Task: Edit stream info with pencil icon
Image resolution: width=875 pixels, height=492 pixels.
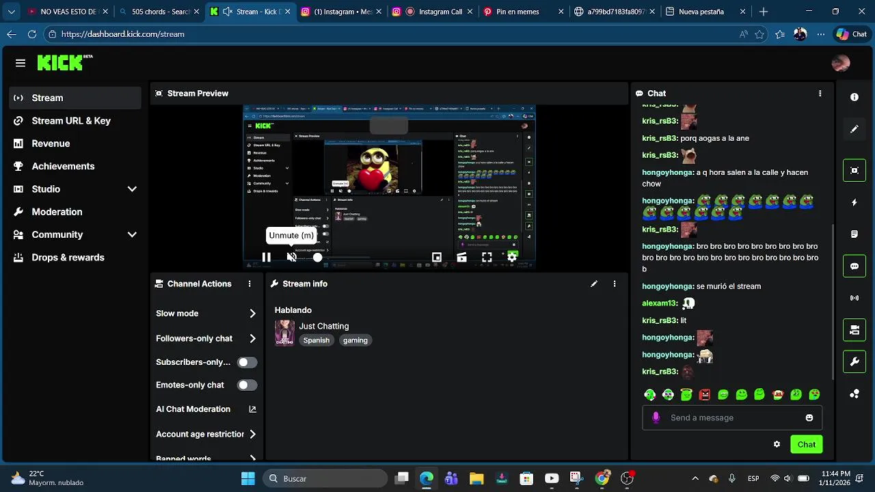Action: (594, 284)
